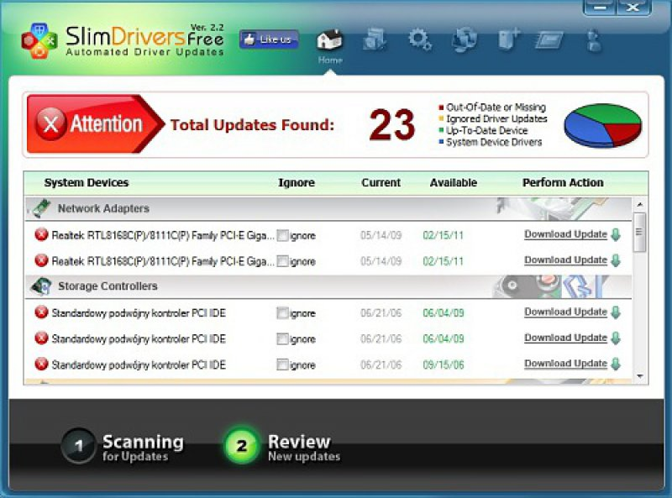Click green Up-To-Date Device legend square
This screenshot has height=498, width=672.
[441, 130]
